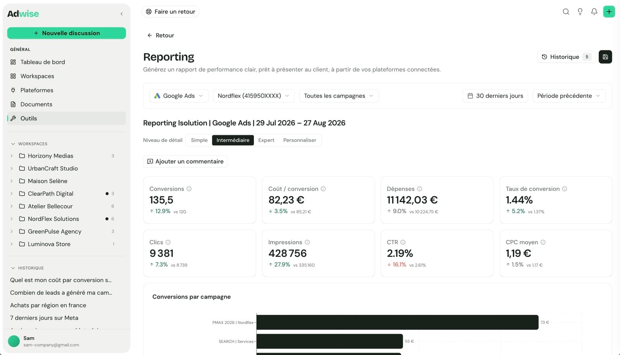The height and width of the screenshot is (355, 620).
Task: Click info icon beside Coût / conversion
Action: (x=323, y=189)
